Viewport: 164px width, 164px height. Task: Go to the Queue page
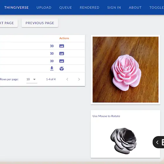pos(66,8)
